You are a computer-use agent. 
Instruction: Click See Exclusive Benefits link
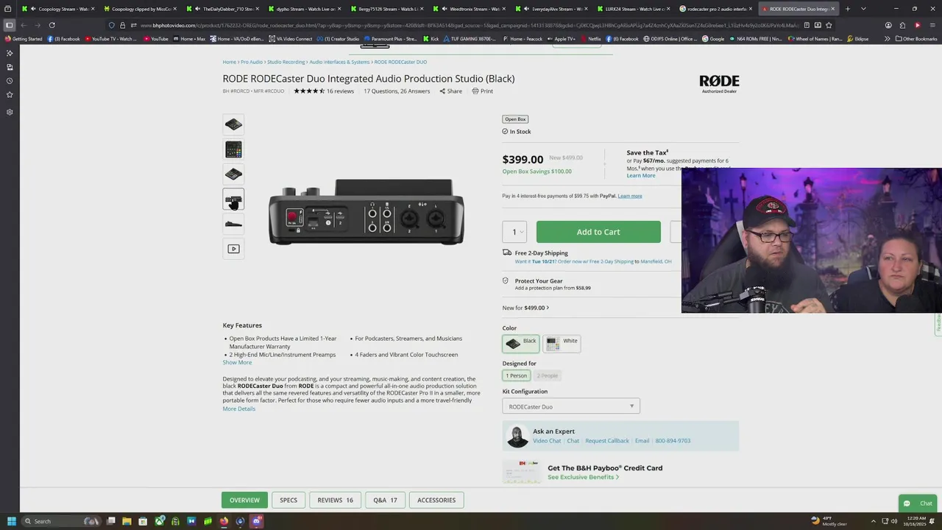pos(584,477)
